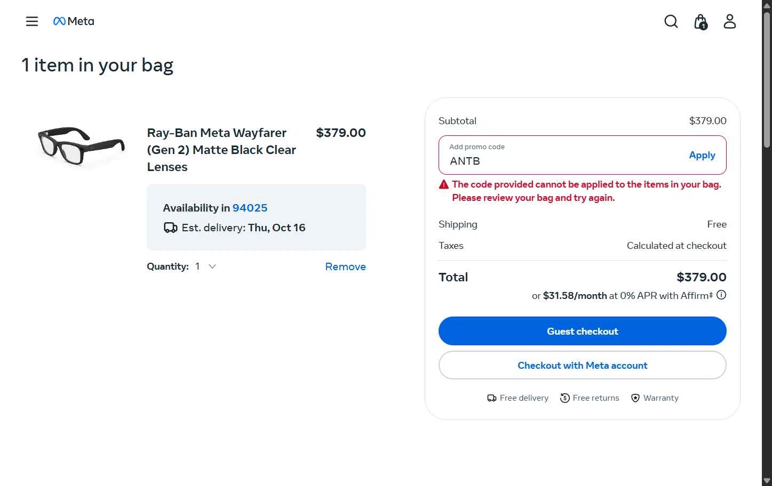Viewport: 772px width, 486px height.
Task: Click the Affirm info circle icon
Action: click(721, 295)
